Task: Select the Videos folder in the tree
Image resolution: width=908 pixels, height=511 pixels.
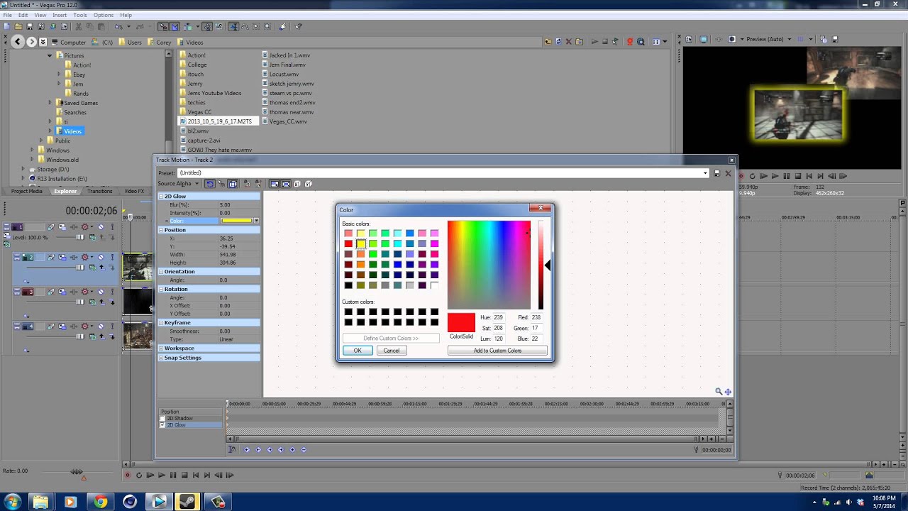Action: tap(73, 131)
